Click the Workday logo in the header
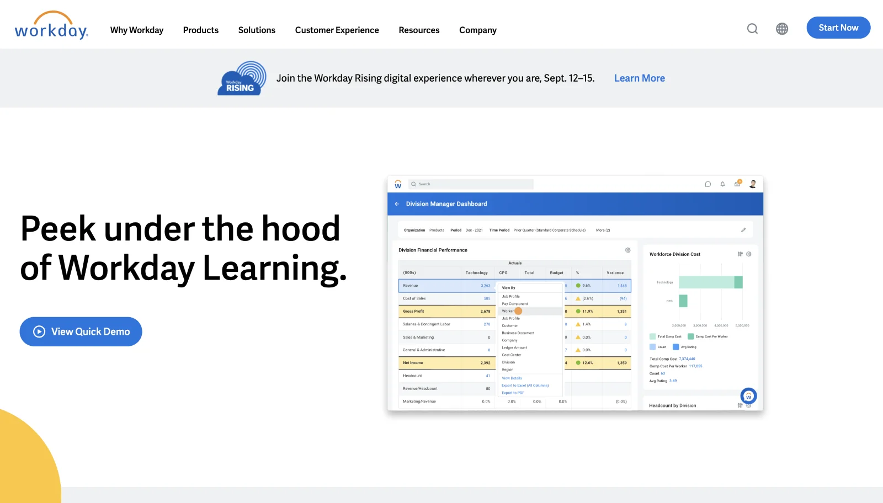Viewport: 883px width, 503px height. pyautogui.click(x=51, y=25)
